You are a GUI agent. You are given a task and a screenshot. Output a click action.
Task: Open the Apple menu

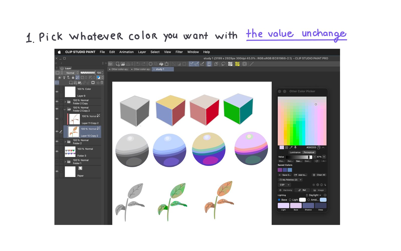pyautogui.click(x=59, y=52)
